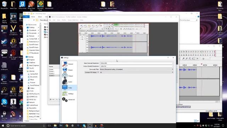Open Unposted Videos folder in Explorer sidebar
This screenshot has height=128, width=227.
33,50
